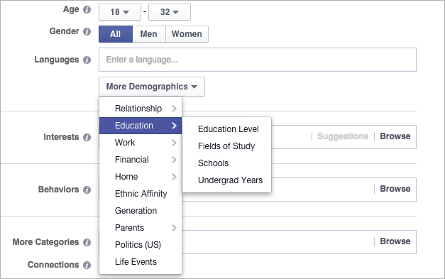Click the info icon next to More Categories
The width and height of the screenshot is (445, 279).
(x=87, y=242)
